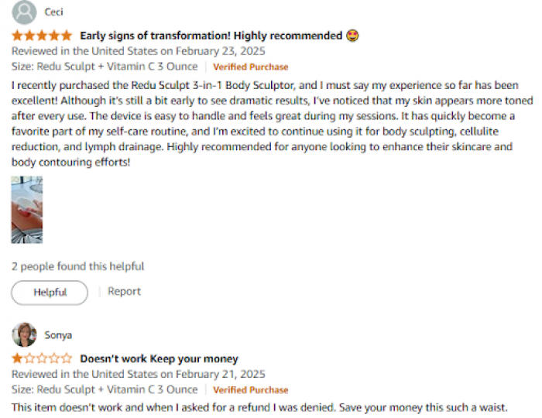The width and height of the screenshot is (542, 418).
Task: Mark Ceci's review as Helpful
Action: point(50,293)
